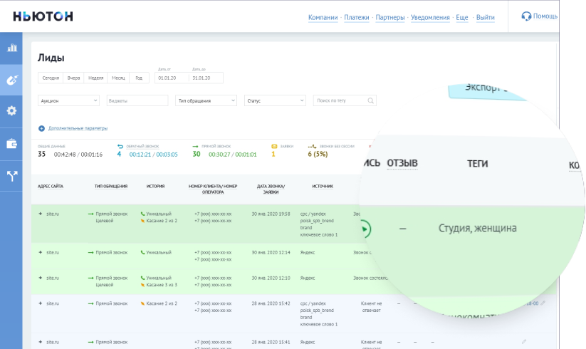The image size is (586, 349).
Task: Expand the lead row dated 30 янв. 2020 12:10
Action: [41, 278]
